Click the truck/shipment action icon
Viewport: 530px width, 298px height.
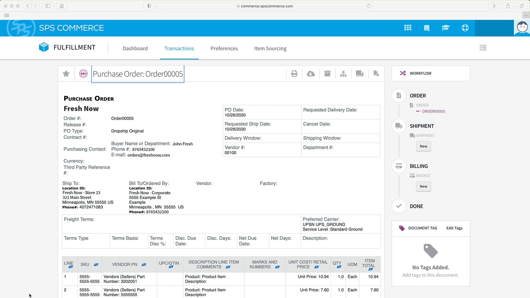[360, 73]
